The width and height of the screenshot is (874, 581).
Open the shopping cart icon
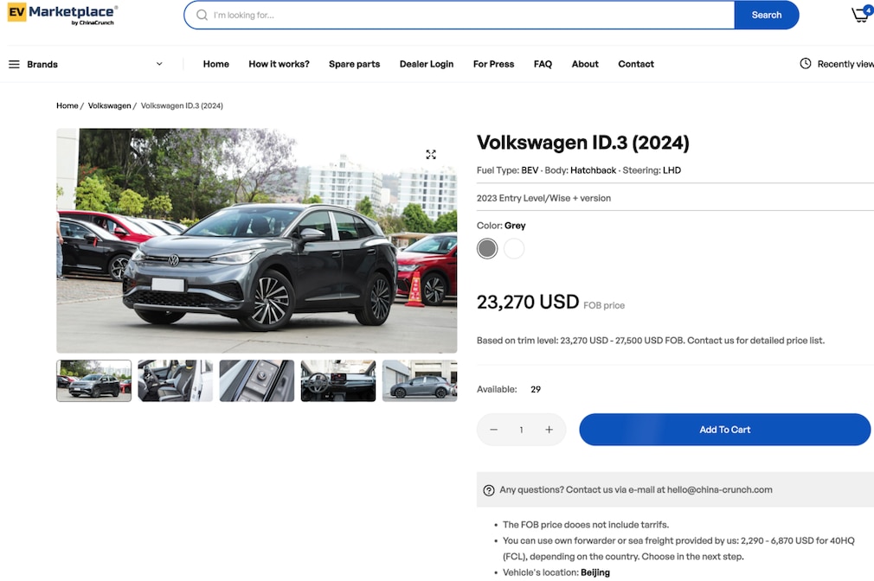tap(861, 15)
